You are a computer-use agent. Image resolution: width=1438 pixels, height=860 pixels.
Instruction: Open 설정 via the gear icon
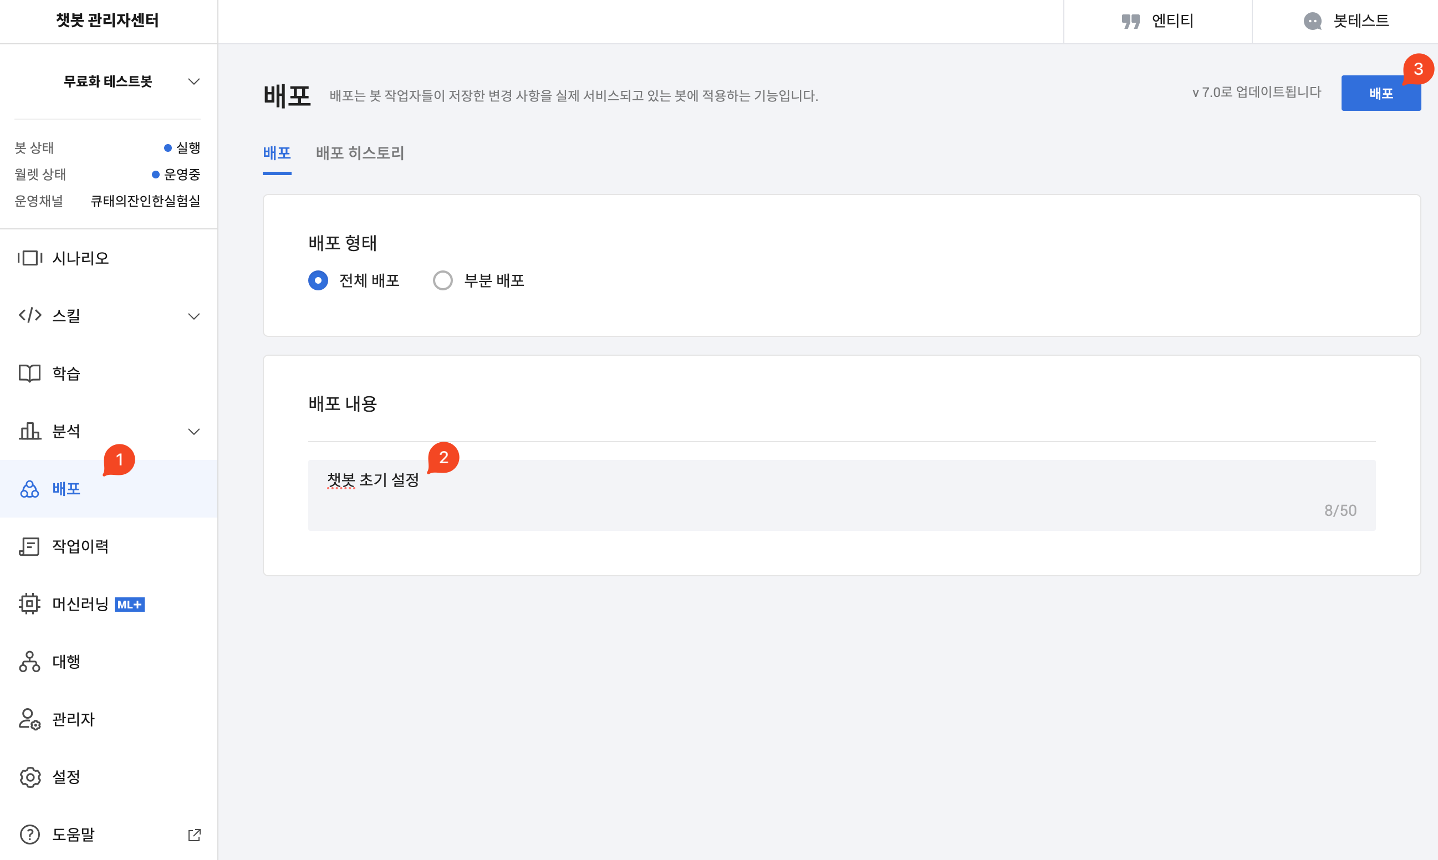[29, 777]
